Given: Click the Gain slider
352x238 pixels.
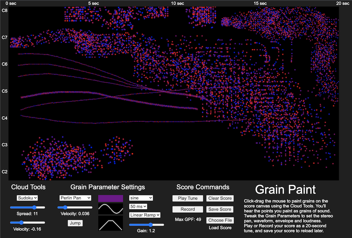Looking at the screenshot, I should pos(147,225).
